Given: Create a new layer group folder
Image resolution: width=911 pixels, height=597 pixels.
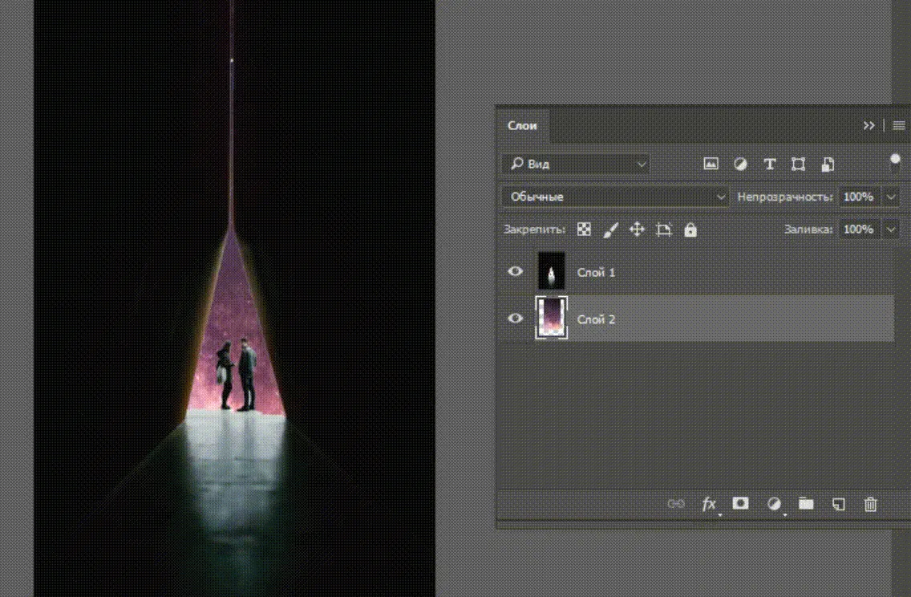Looking at the screenshot, I should point(806,503).
